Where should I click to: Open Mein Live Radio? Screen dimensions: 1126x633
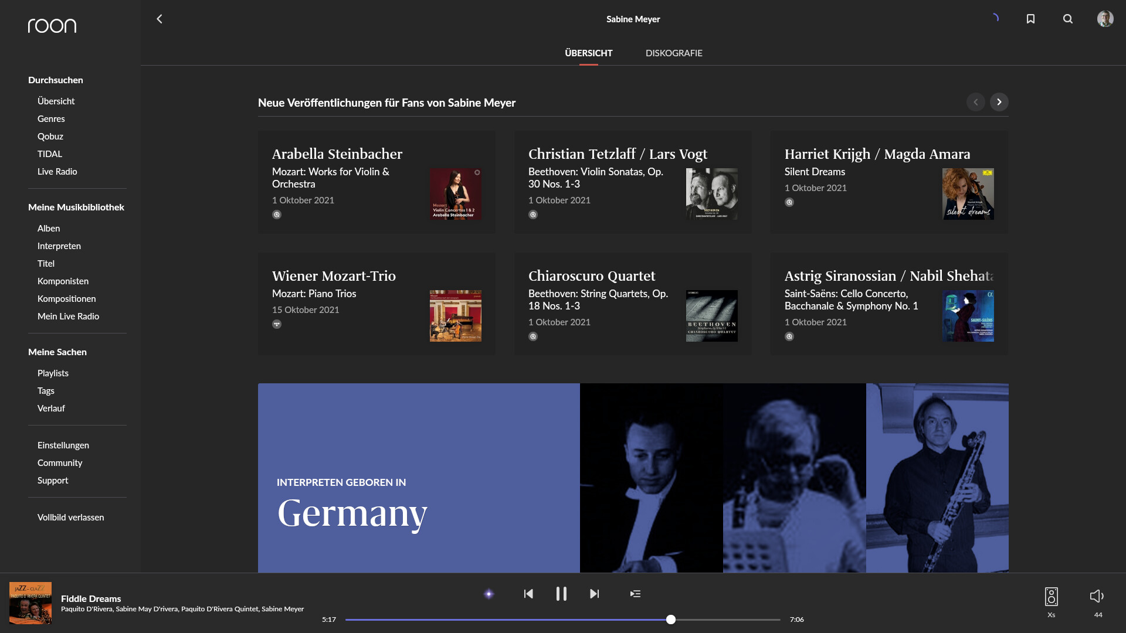click(x=69, y=316)
